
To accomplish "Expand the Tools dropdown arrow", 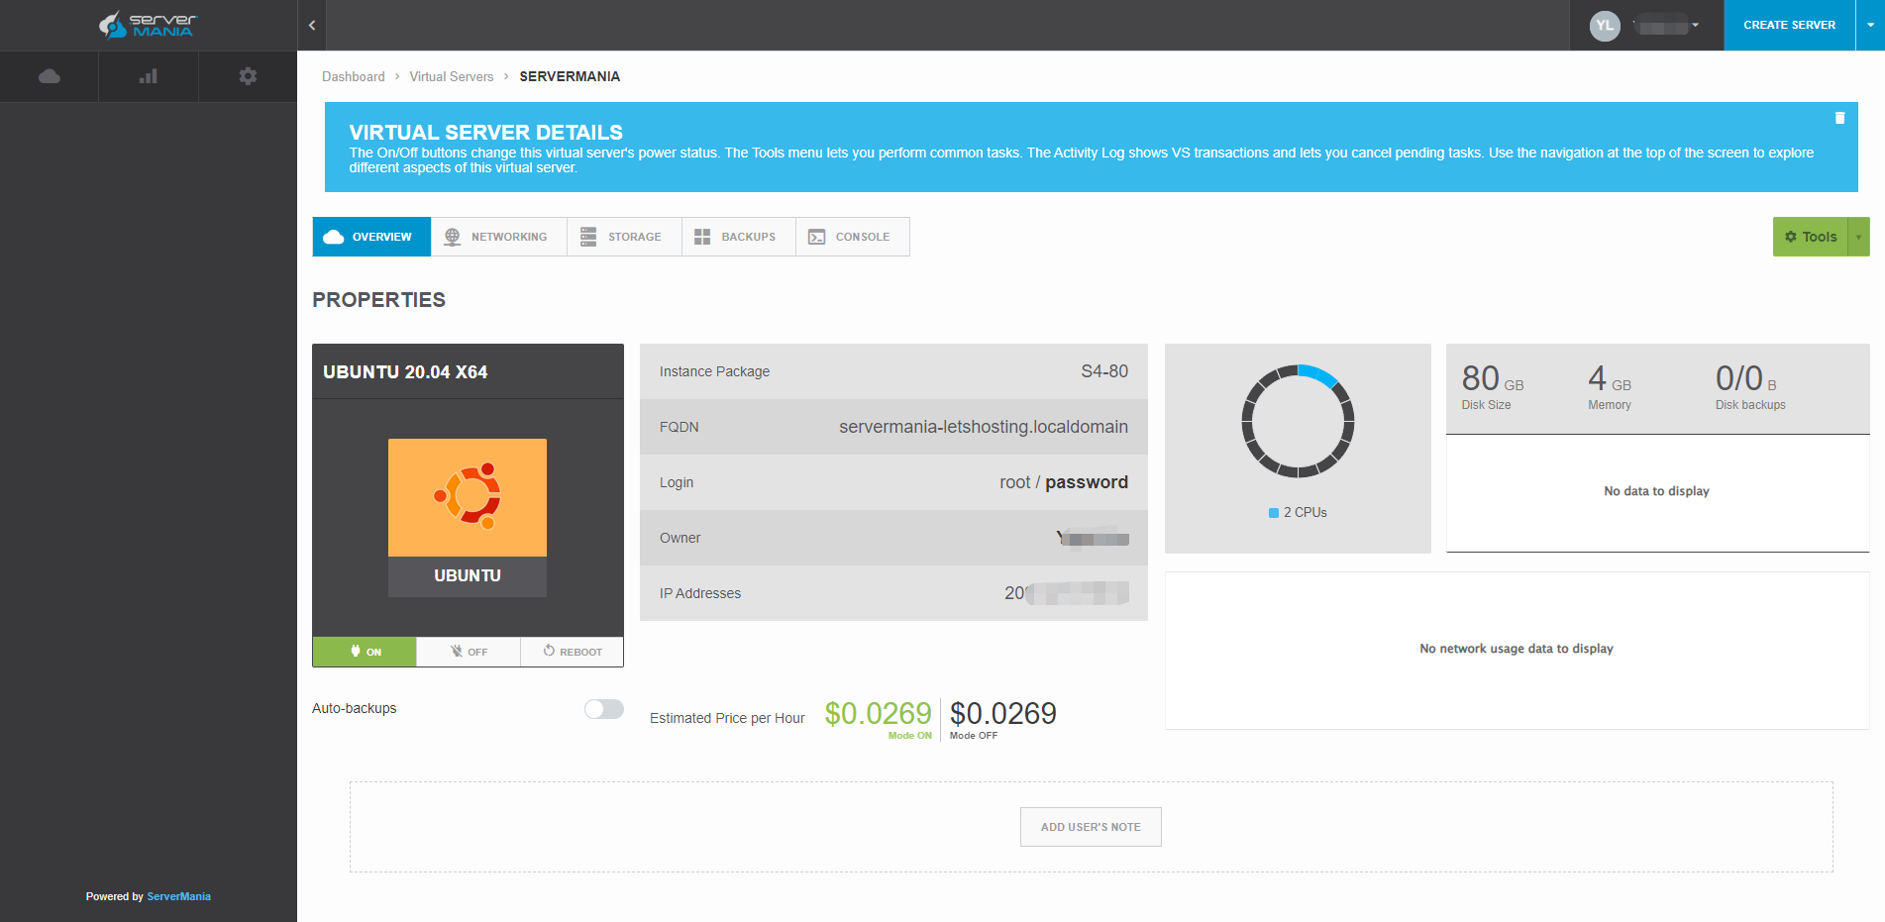I will click(1858, 237).
